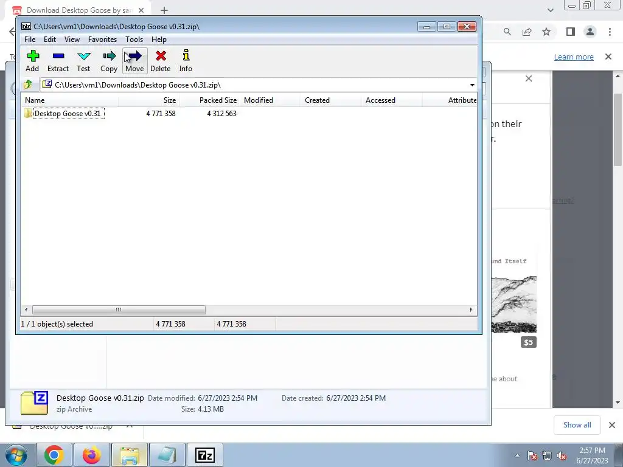Click the horizontal scrollbar thumb in file list
The width and height of the screenshot is (623, 467).
point(119,310)
